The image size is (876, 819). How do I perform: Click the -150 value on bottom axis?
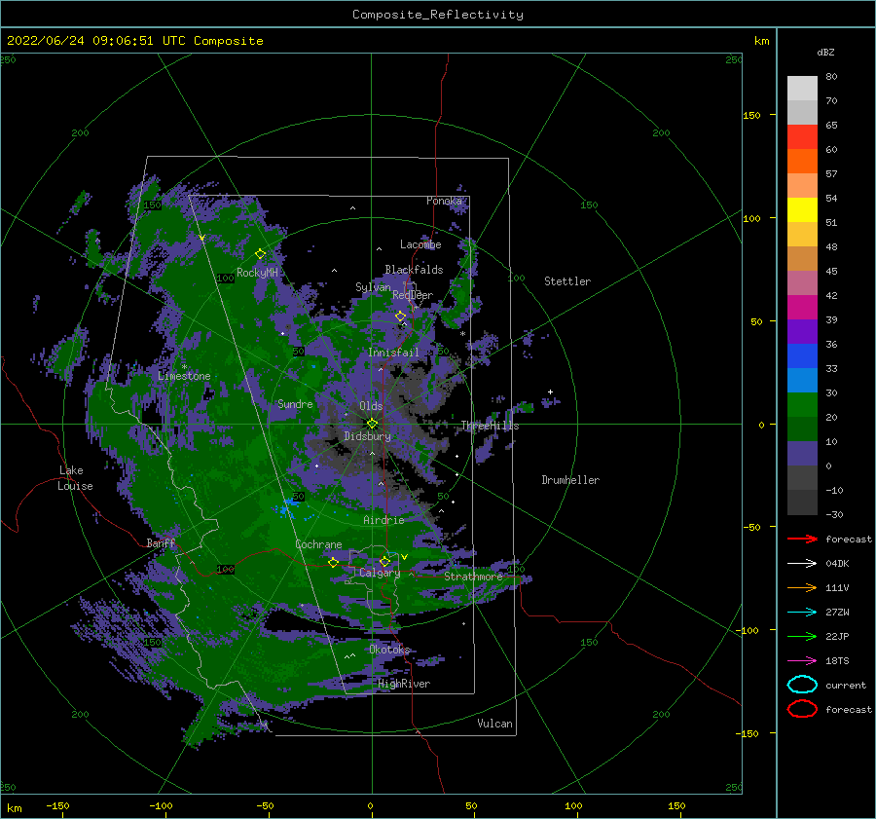(x=57, y=805)
